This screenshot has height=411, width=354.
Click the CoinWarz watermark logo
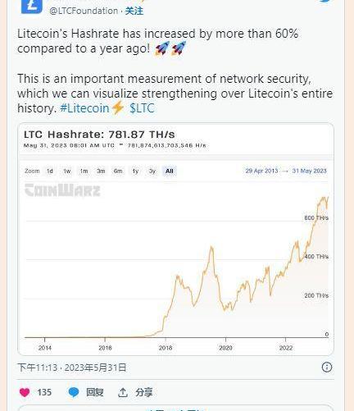[x=62, y=190]
